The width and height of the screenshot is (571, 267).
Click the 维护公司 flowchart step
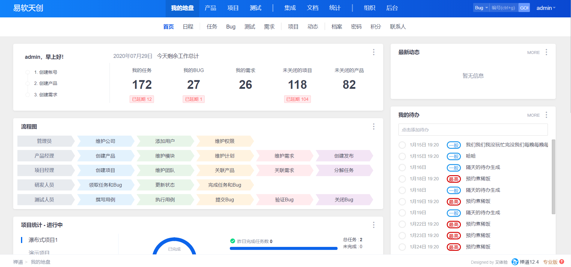(x=105, y=141)
